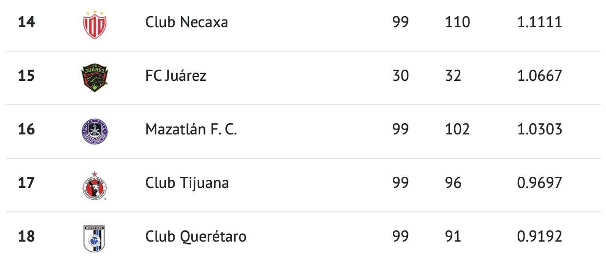The image size is (606, 264).
Task: Click rank number 18 in the table
Action: [x=26, y=237]
